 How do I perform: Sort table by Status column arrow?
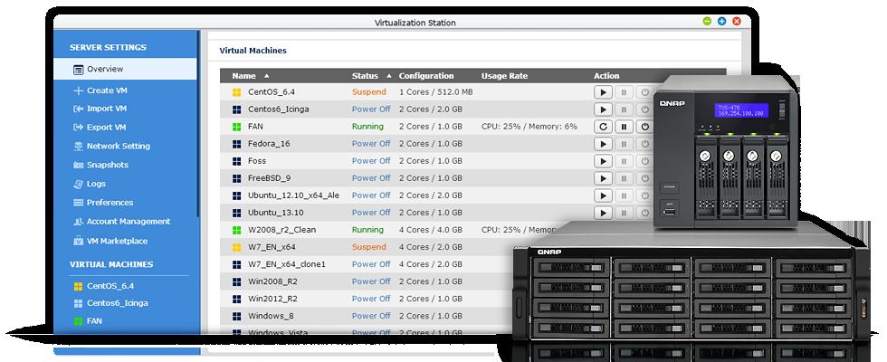[x=389, y=76]
